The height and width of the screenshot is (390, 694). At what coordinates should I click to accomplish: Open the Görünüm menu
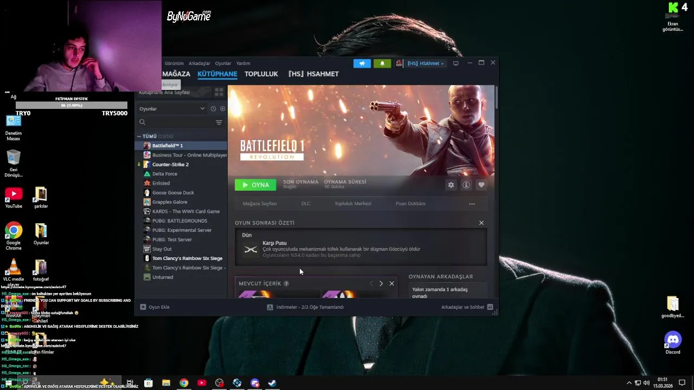click(x=174, y=63)
